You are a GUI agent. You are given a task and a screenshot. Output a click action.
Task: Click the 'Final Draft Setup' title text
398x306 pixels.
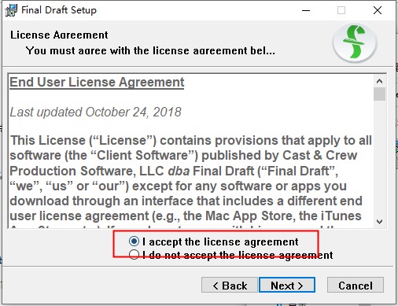[x=59, y=10]
